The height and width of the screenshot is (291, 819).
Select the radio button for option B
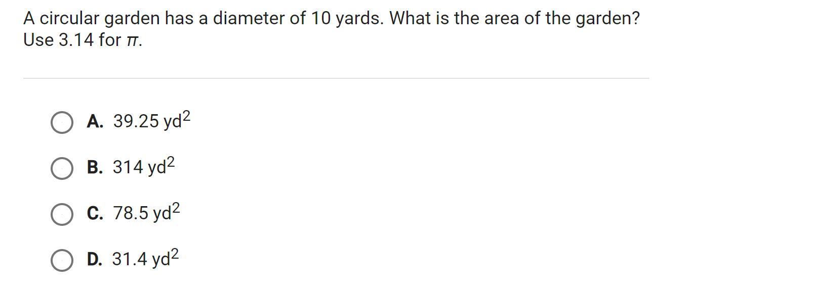click(62, 168)
